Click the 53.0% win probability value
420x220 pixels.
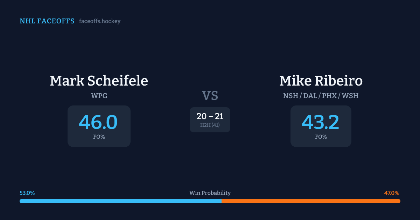click(x=27, y=193)
